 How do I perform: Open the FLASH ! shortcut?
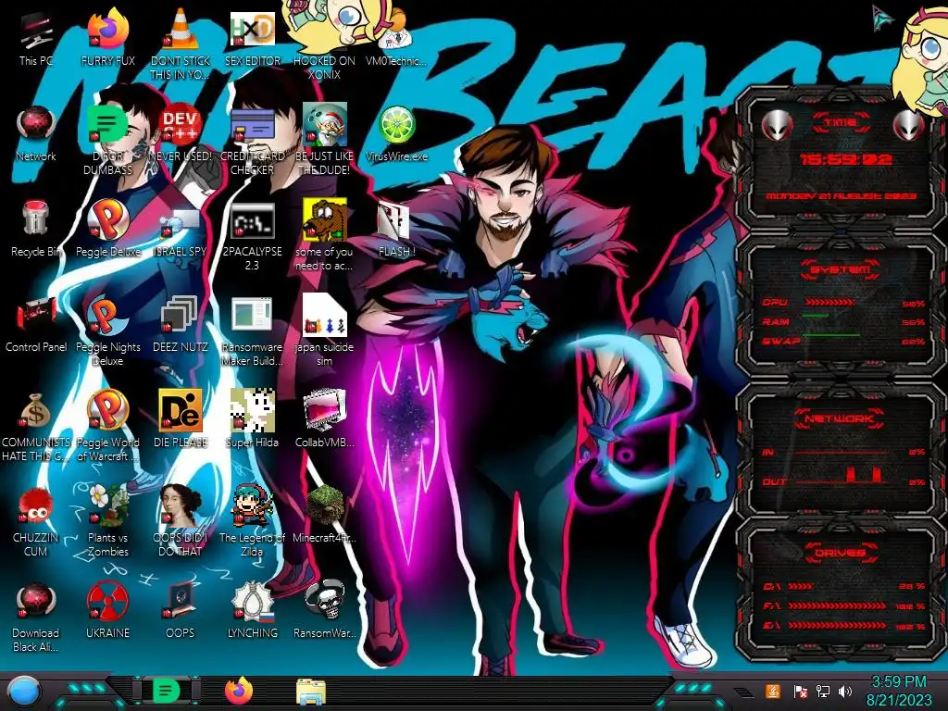click(x=396, y=230)
